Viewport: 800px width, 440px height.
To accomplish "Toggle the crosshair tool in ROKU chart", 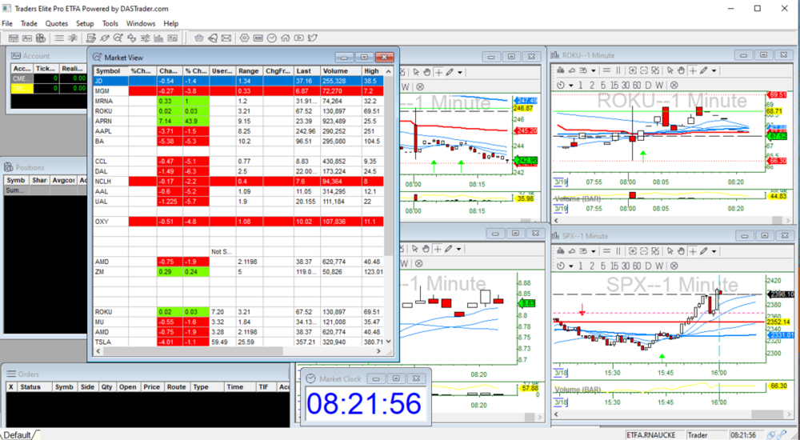I will click(x=693, y=70).
